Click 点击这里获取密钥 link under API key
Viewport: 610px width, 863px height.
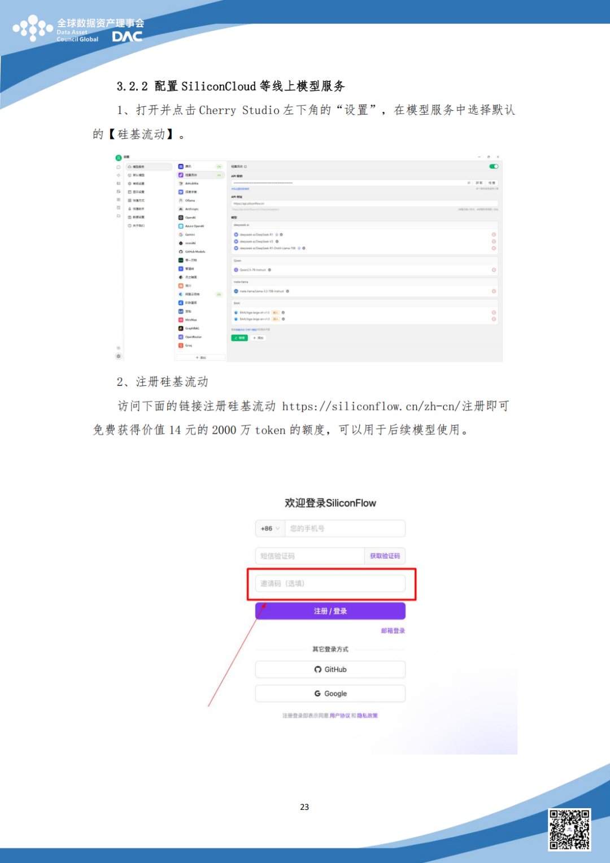coord(240,189)
